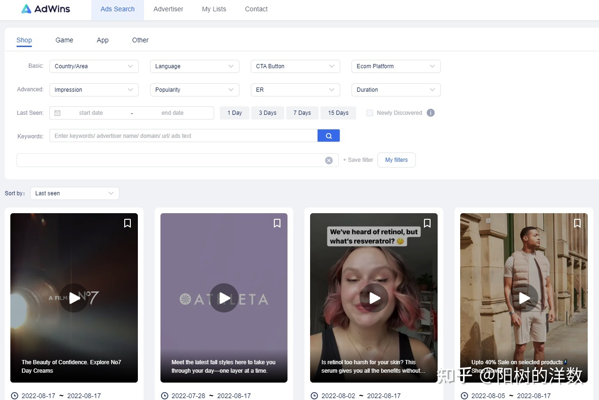Viewport: 599px width, 400px height.
Task: Open the Sort by Last seen dropdown
Action: (x=75, y=193)
